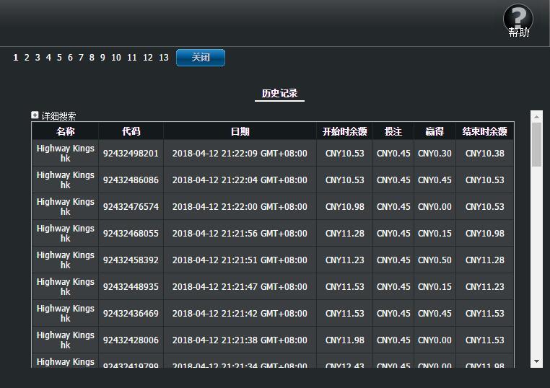Click the 关闭 button
550x388 pixels.
pos(201,58)
